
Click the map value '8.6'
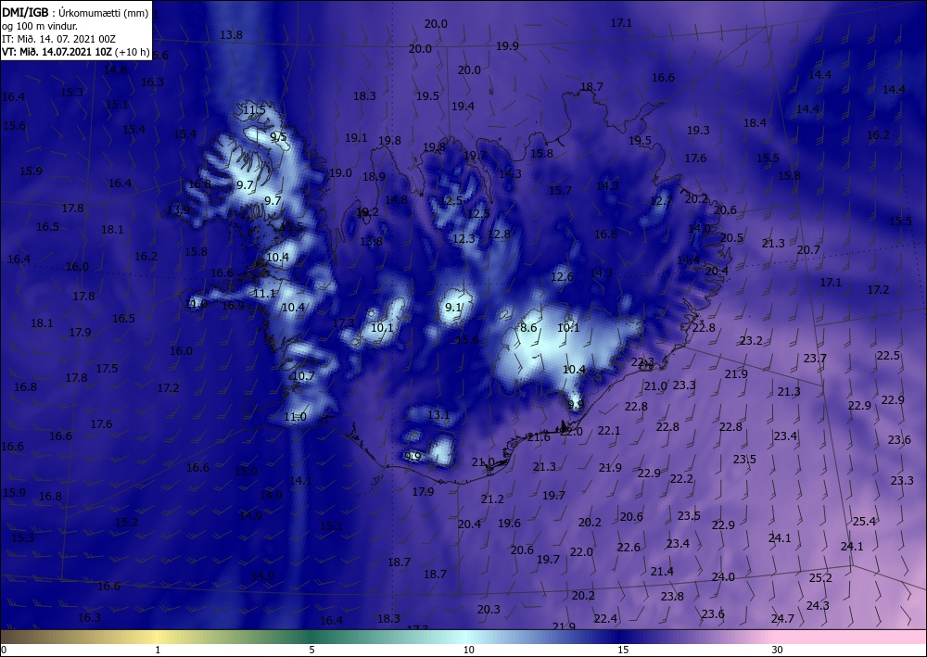pyautogui.click(x=528, y=328)
